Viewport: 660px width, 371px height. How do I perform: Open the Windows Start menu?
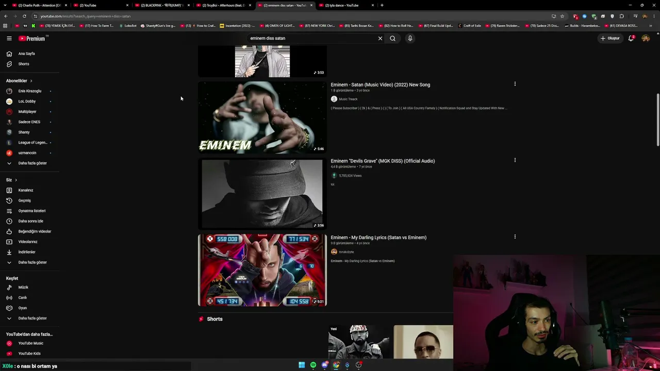(302, 365)
